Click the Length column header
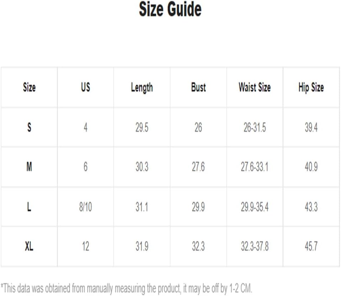This screenshot has width=341, height=296. [142, 88]
